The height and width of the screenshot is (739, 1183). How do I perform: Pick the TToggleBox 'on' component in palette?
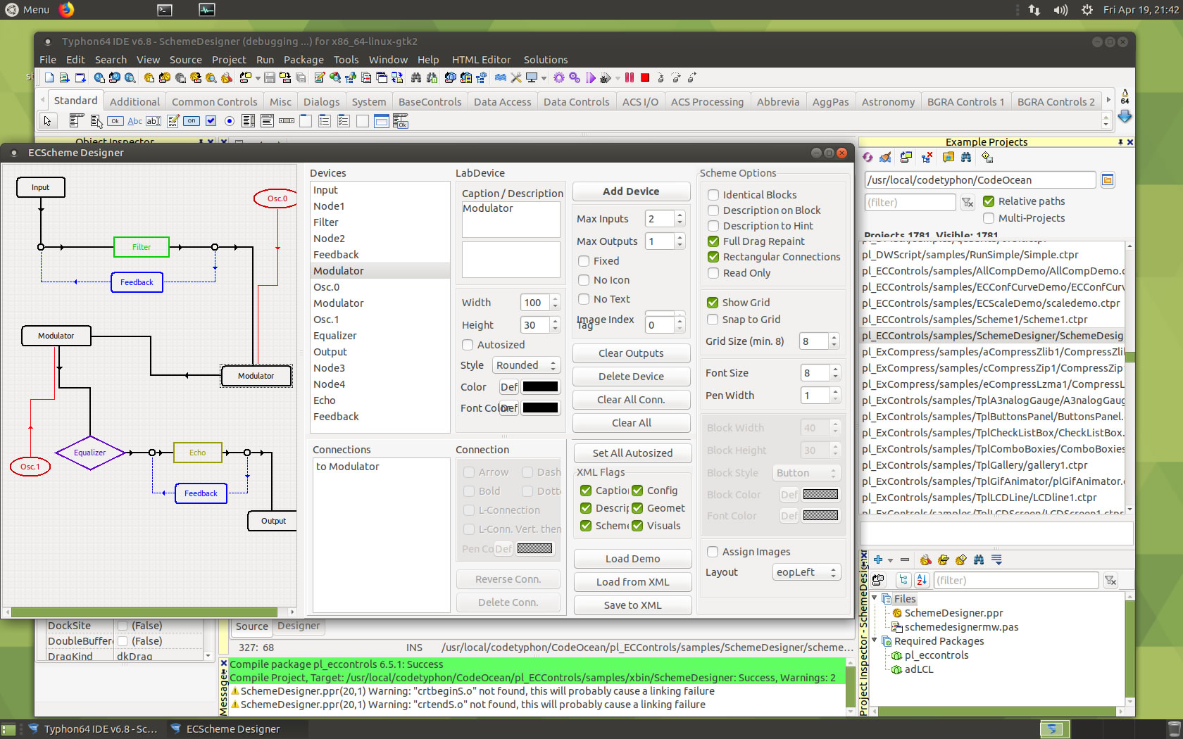tap(192, 121)
